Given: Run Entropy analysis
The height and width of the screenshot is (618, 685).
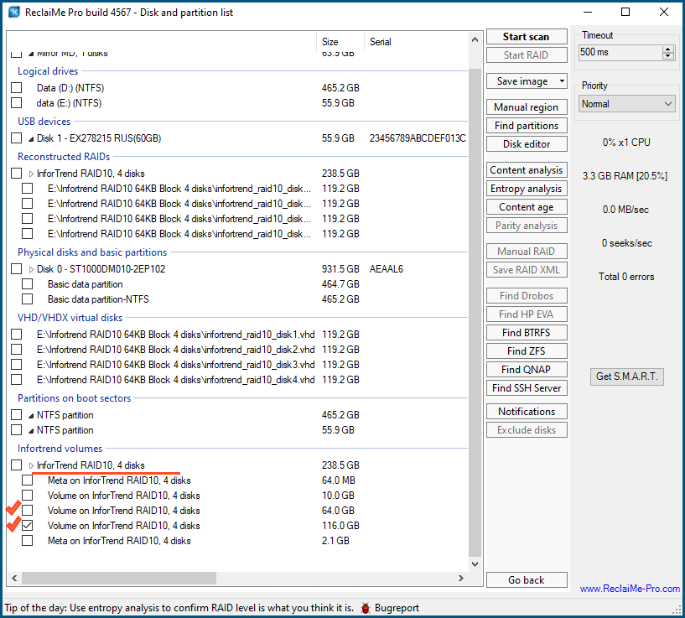Looking at the screenshot, I should coord(527,189).
